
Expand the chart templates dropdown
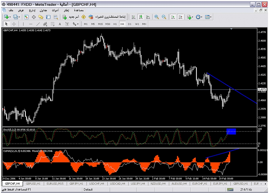(x=211, y=17)
